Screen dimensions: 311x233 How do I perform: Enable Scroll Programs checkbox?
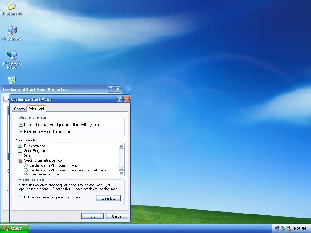coord(20,151)
